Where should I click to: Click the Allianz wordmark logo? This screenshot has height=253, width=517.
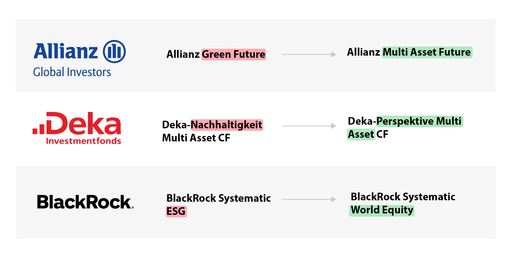pos(65,51)
